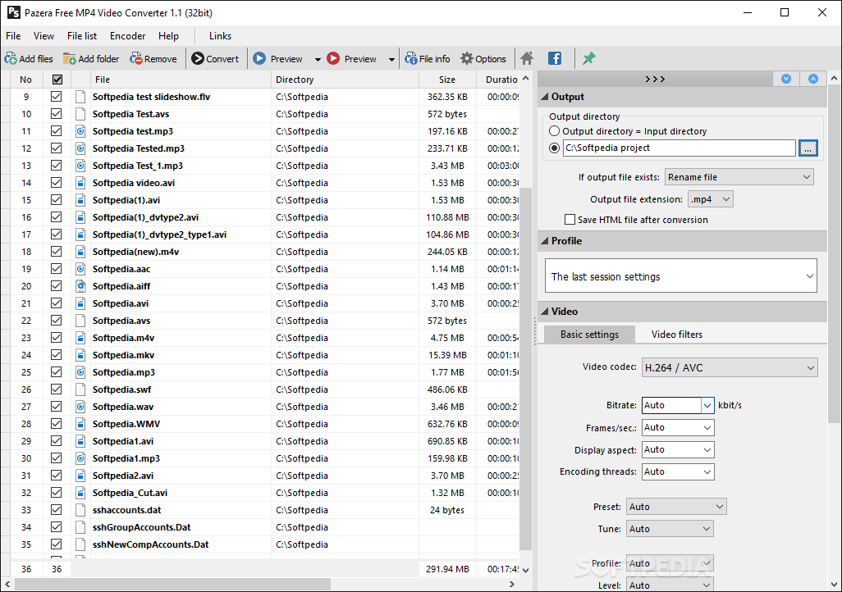Click the Remove toolbar icon
Screen dimensions: 842x592
click(135, 58)
